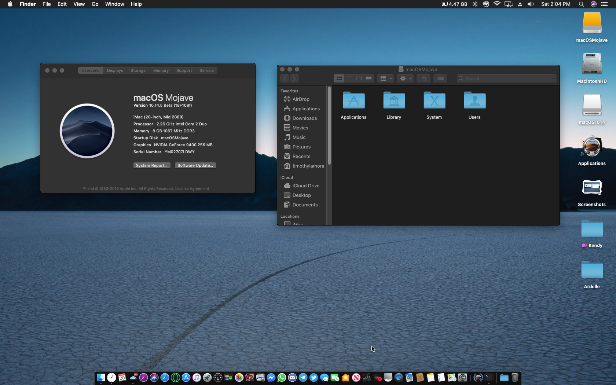Select the System folder icon
This screenshot has height=385, width=616.
(434, 106)
